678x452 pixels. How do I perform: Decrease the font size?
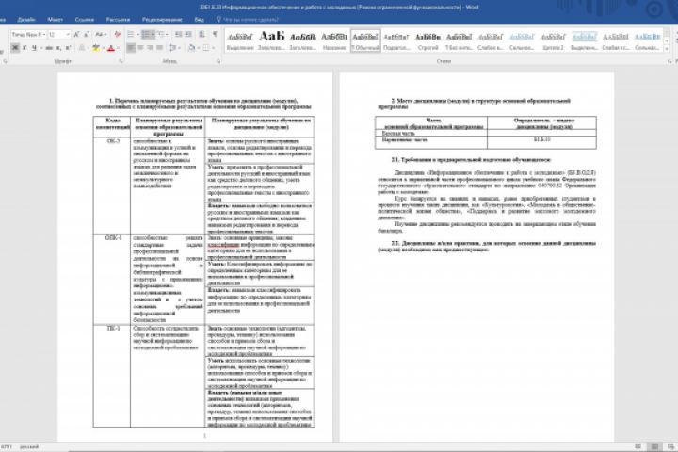pos(86,34)
